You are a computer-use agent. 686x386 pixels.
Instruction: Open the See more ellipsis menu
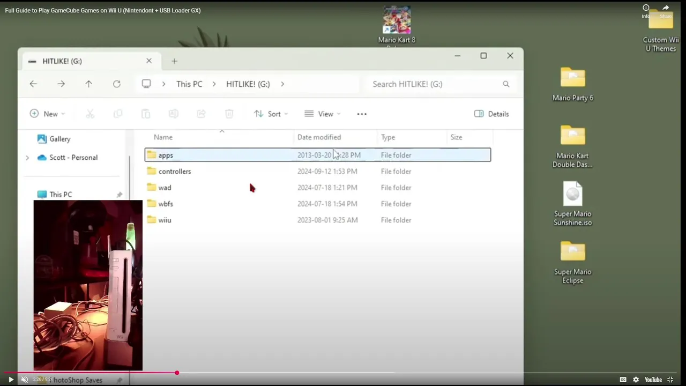coord(362,114)
